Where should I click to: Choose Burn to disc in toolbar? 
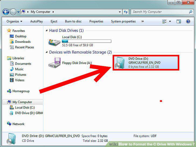pos(73,21)
